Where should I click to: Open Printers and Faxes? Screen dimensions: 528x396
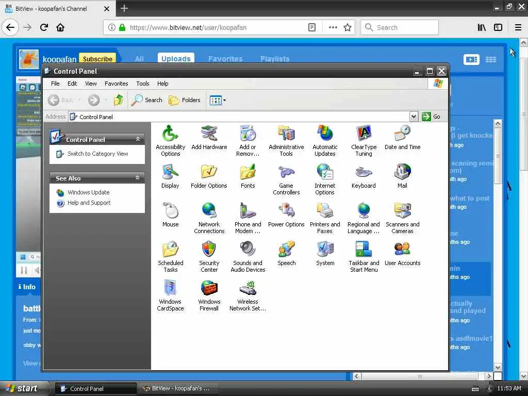tap(325, 218)
